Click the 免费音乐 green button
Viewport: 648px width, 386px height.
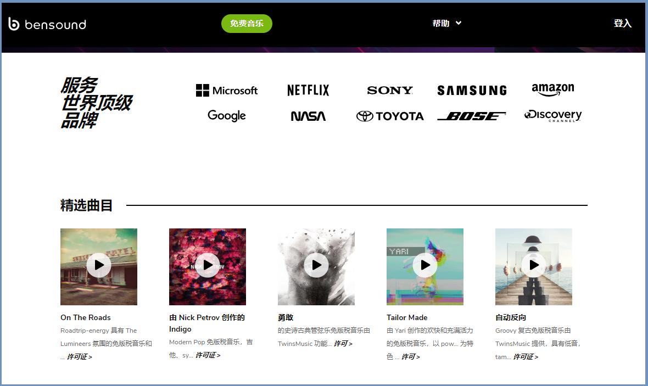pyautogui.click(x=247, y=24)
